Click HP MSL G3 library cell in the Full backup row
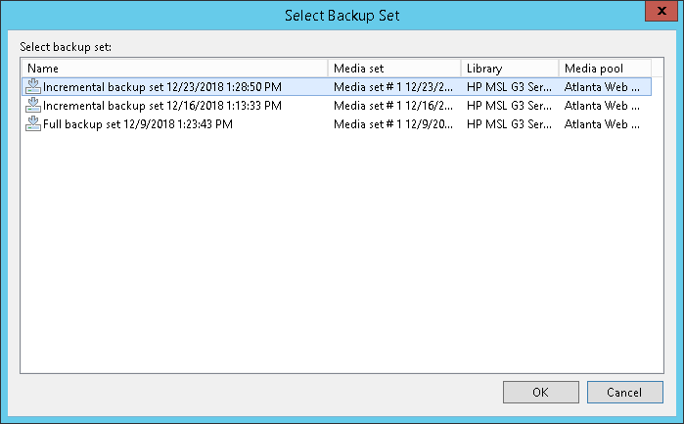 pos(508,124)
